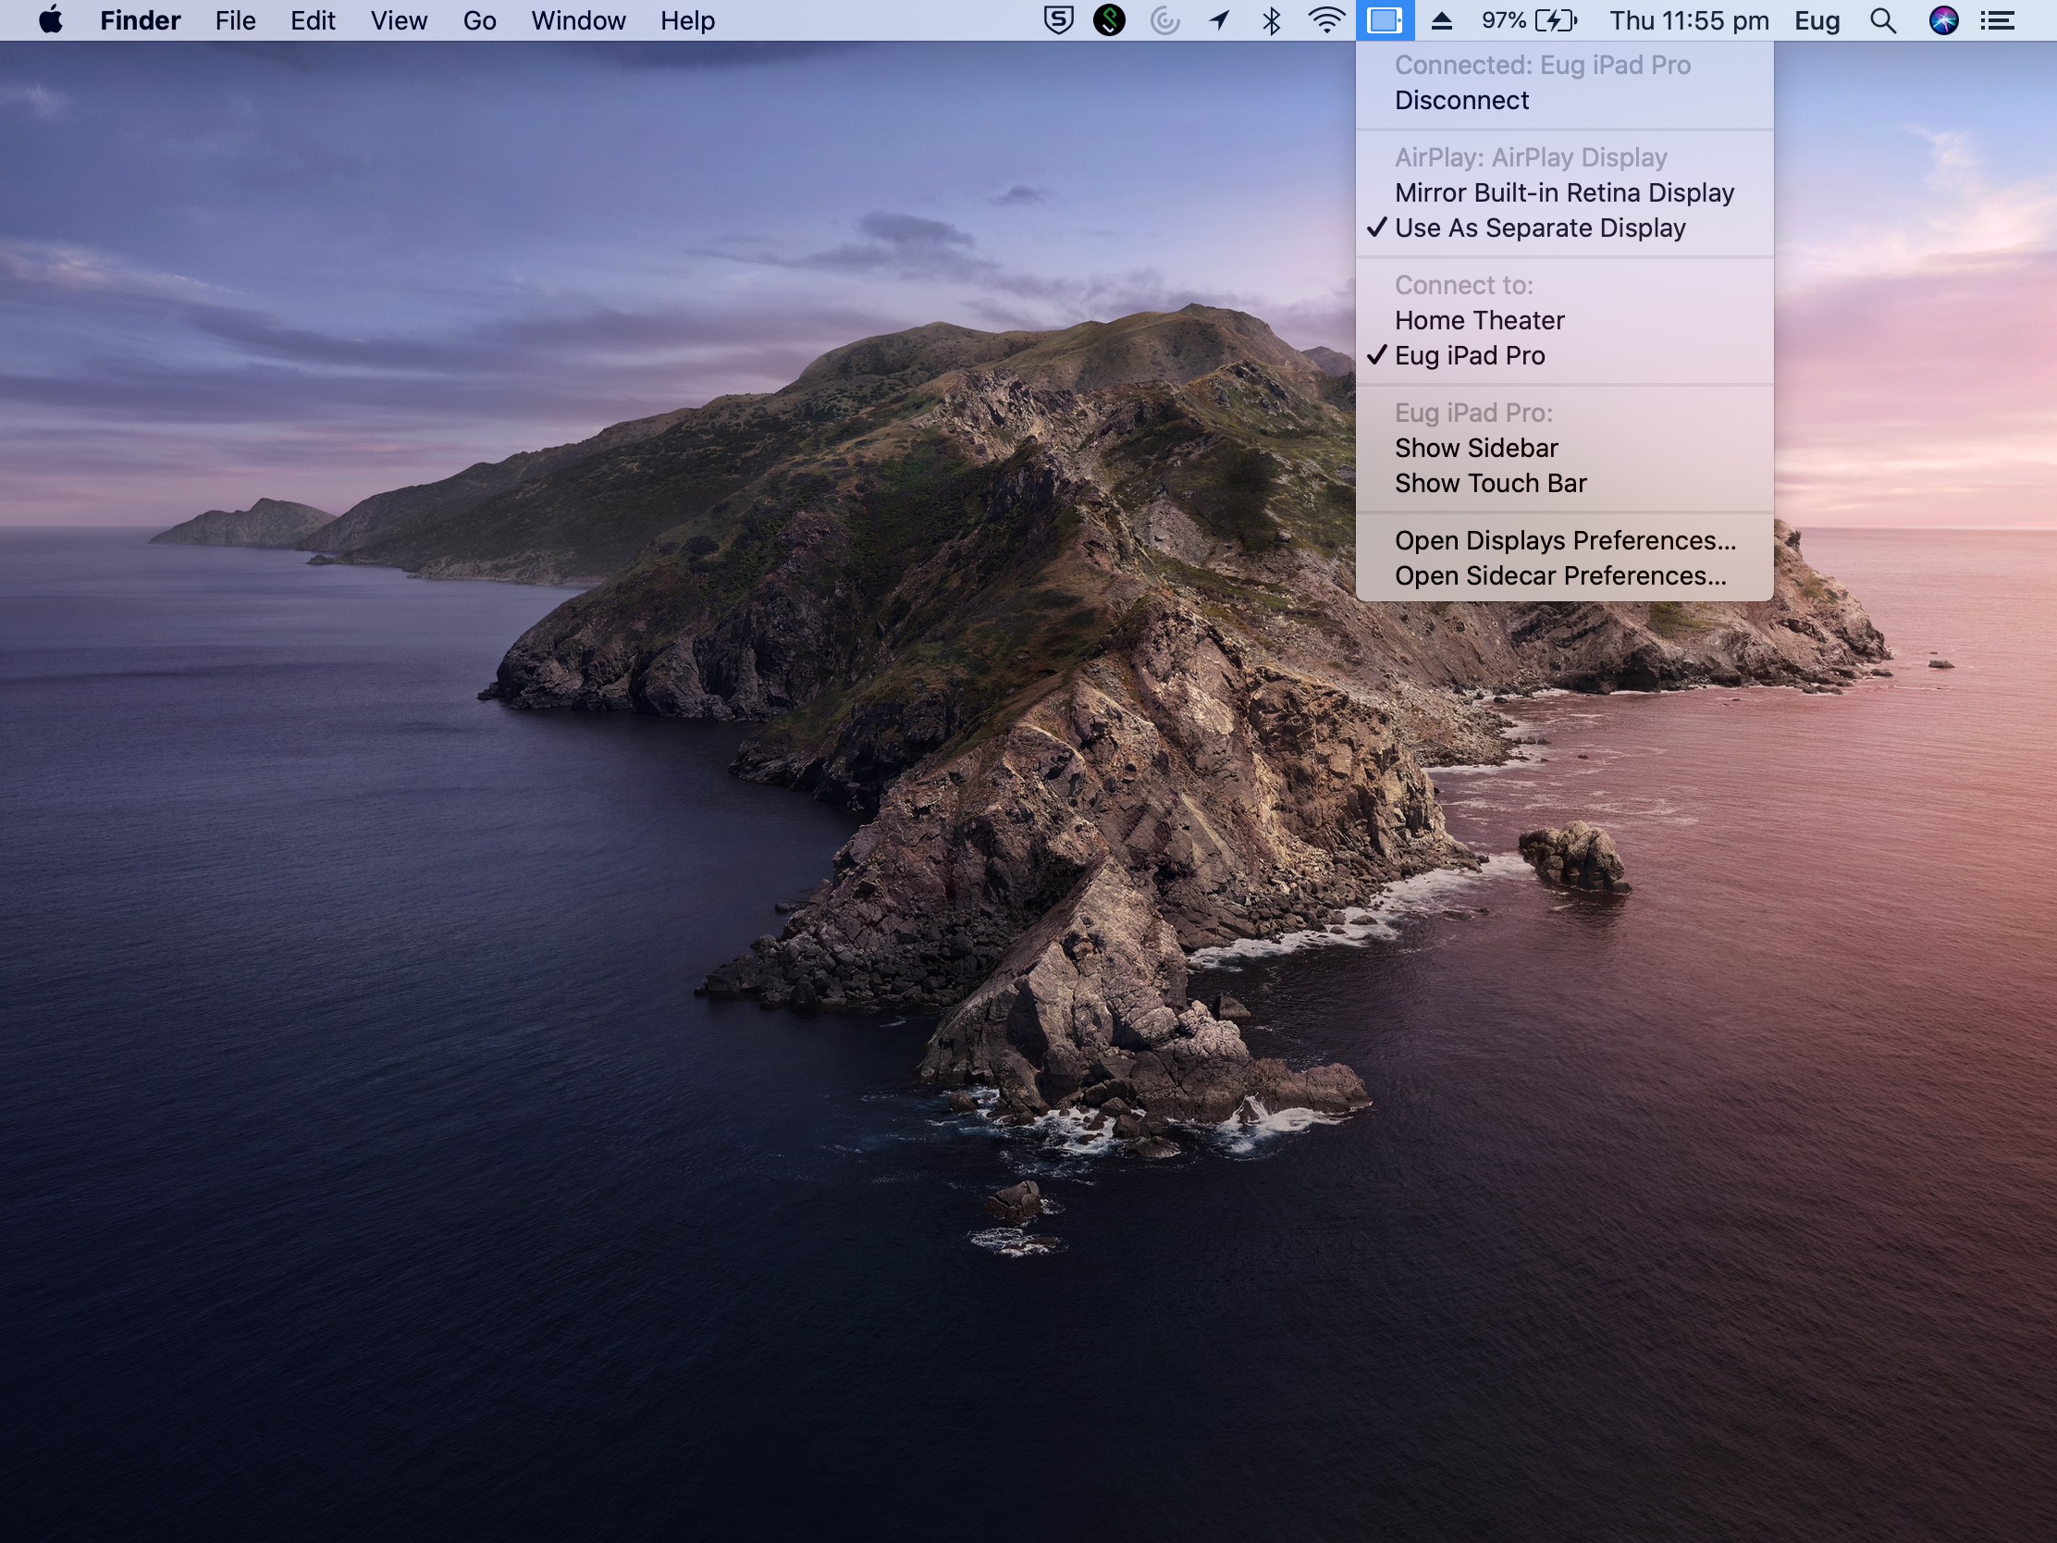This screenshot has height=1543, width=2057.
Task: Open Spotlight search
Action: (x=1883, y=20)
